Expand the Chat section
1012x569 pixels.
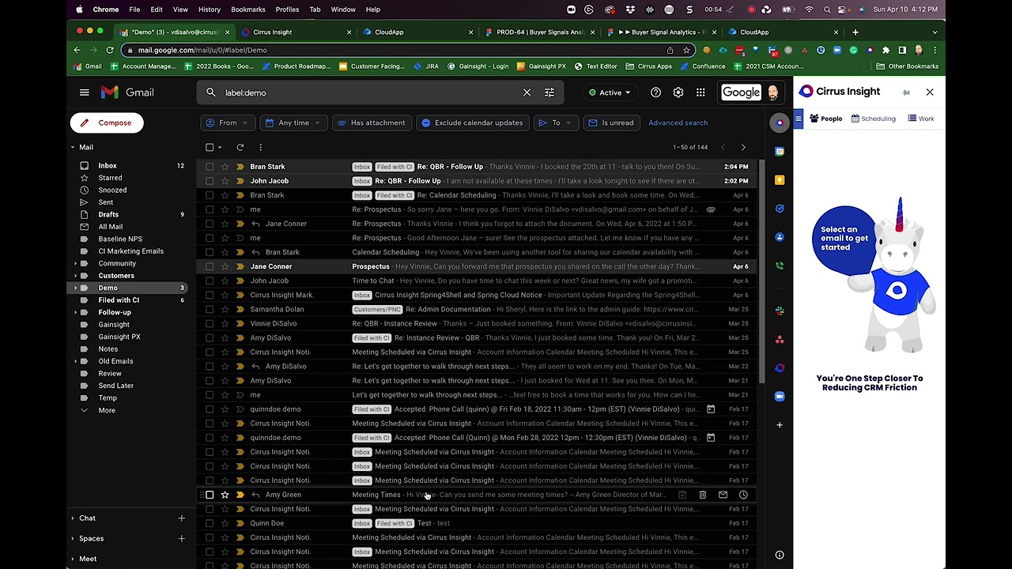pyautogui.click(x=73, y=518)
